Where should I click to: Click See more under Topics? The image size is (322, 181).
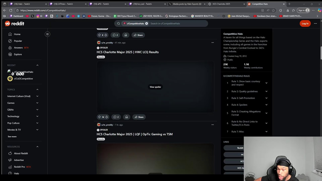pos(12,137)
